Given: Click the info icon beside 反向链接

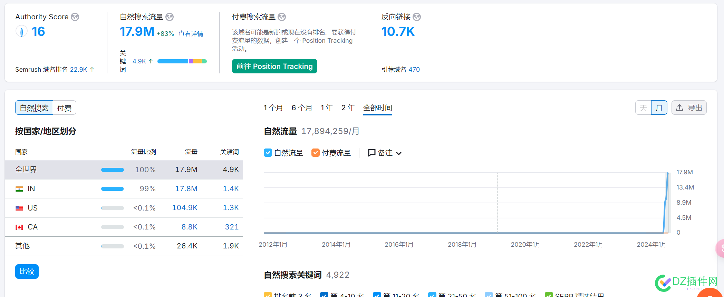Looking at the screenshot, I should coord(417,17).
